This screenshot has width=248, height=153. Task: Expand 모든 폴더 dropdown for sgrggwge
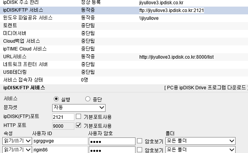coord(201,141)
